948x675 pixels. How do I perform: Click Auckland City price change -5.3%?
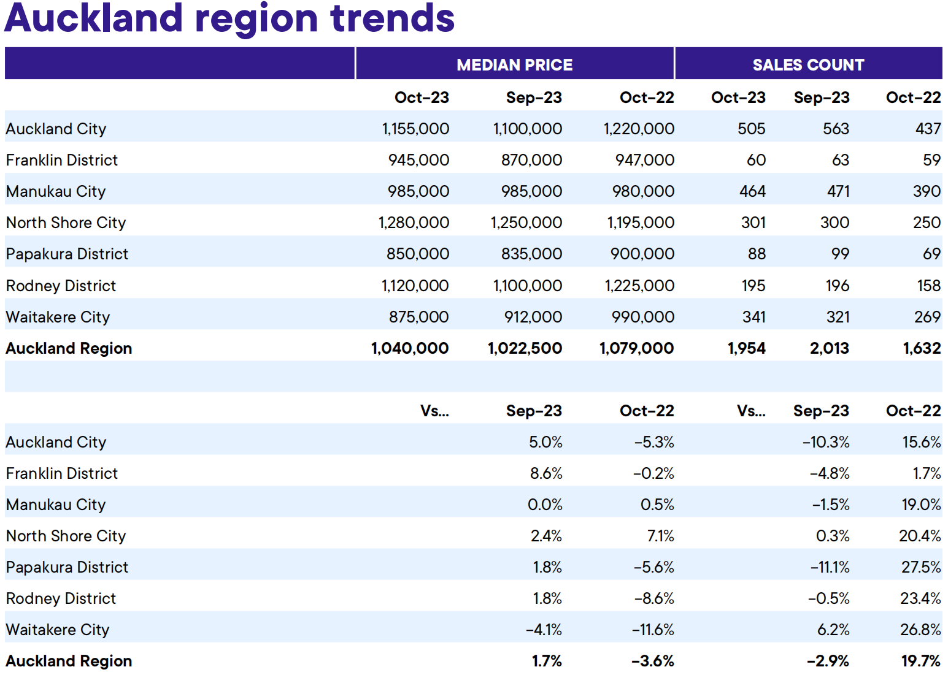tap(654, 442)
